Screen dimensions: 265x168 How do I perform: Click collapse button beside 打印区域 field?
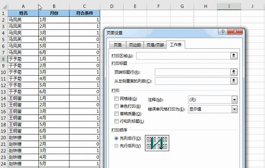click(234, 55)
